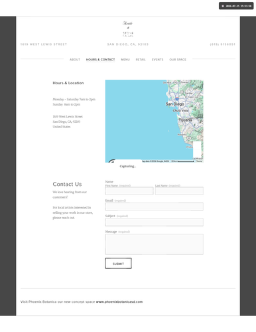The height and width of the screenshot is (332, 256).
Task: Focus the Last Name field
Action: tap(179, 191)
